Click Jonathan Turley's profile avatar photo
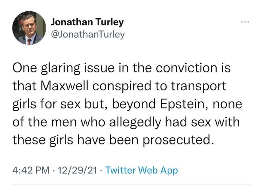This screenshot has width=263, height=185. pos(29,28)
